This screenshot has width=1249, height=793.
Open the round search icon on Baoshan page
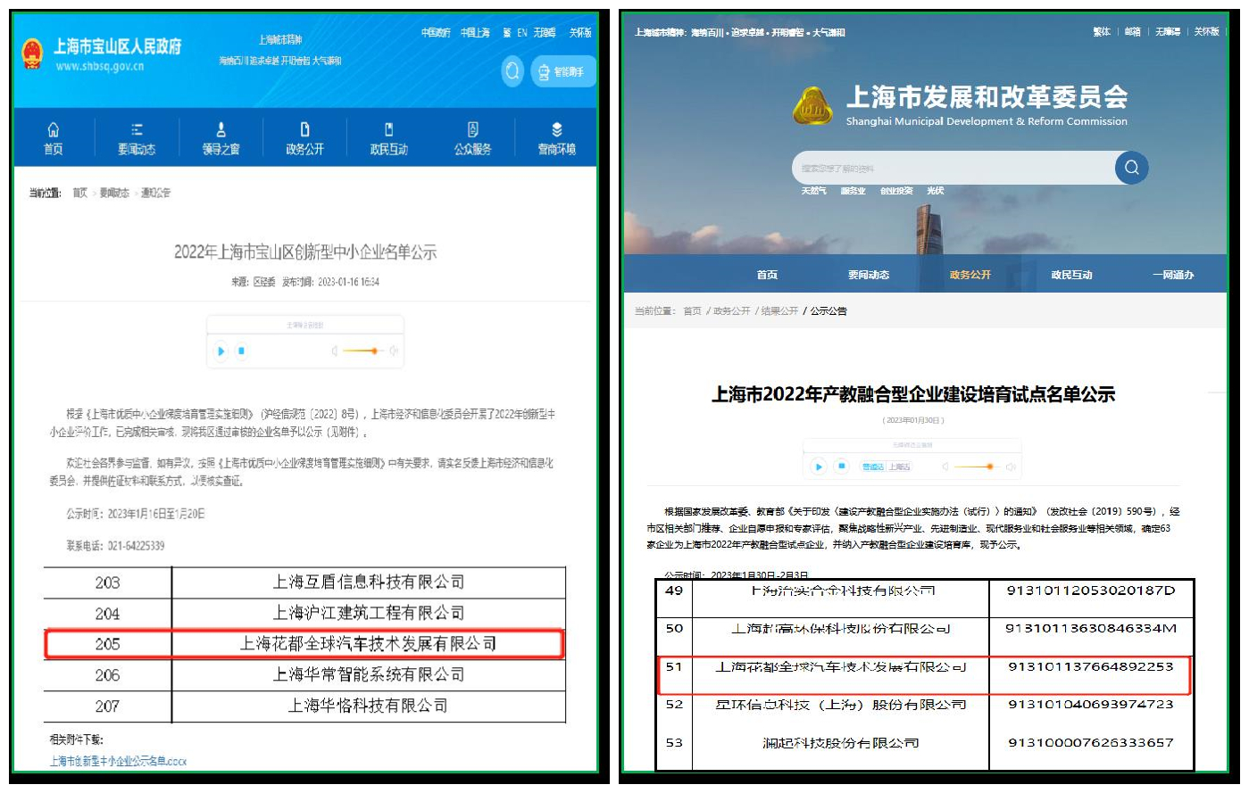pos(512,70)
